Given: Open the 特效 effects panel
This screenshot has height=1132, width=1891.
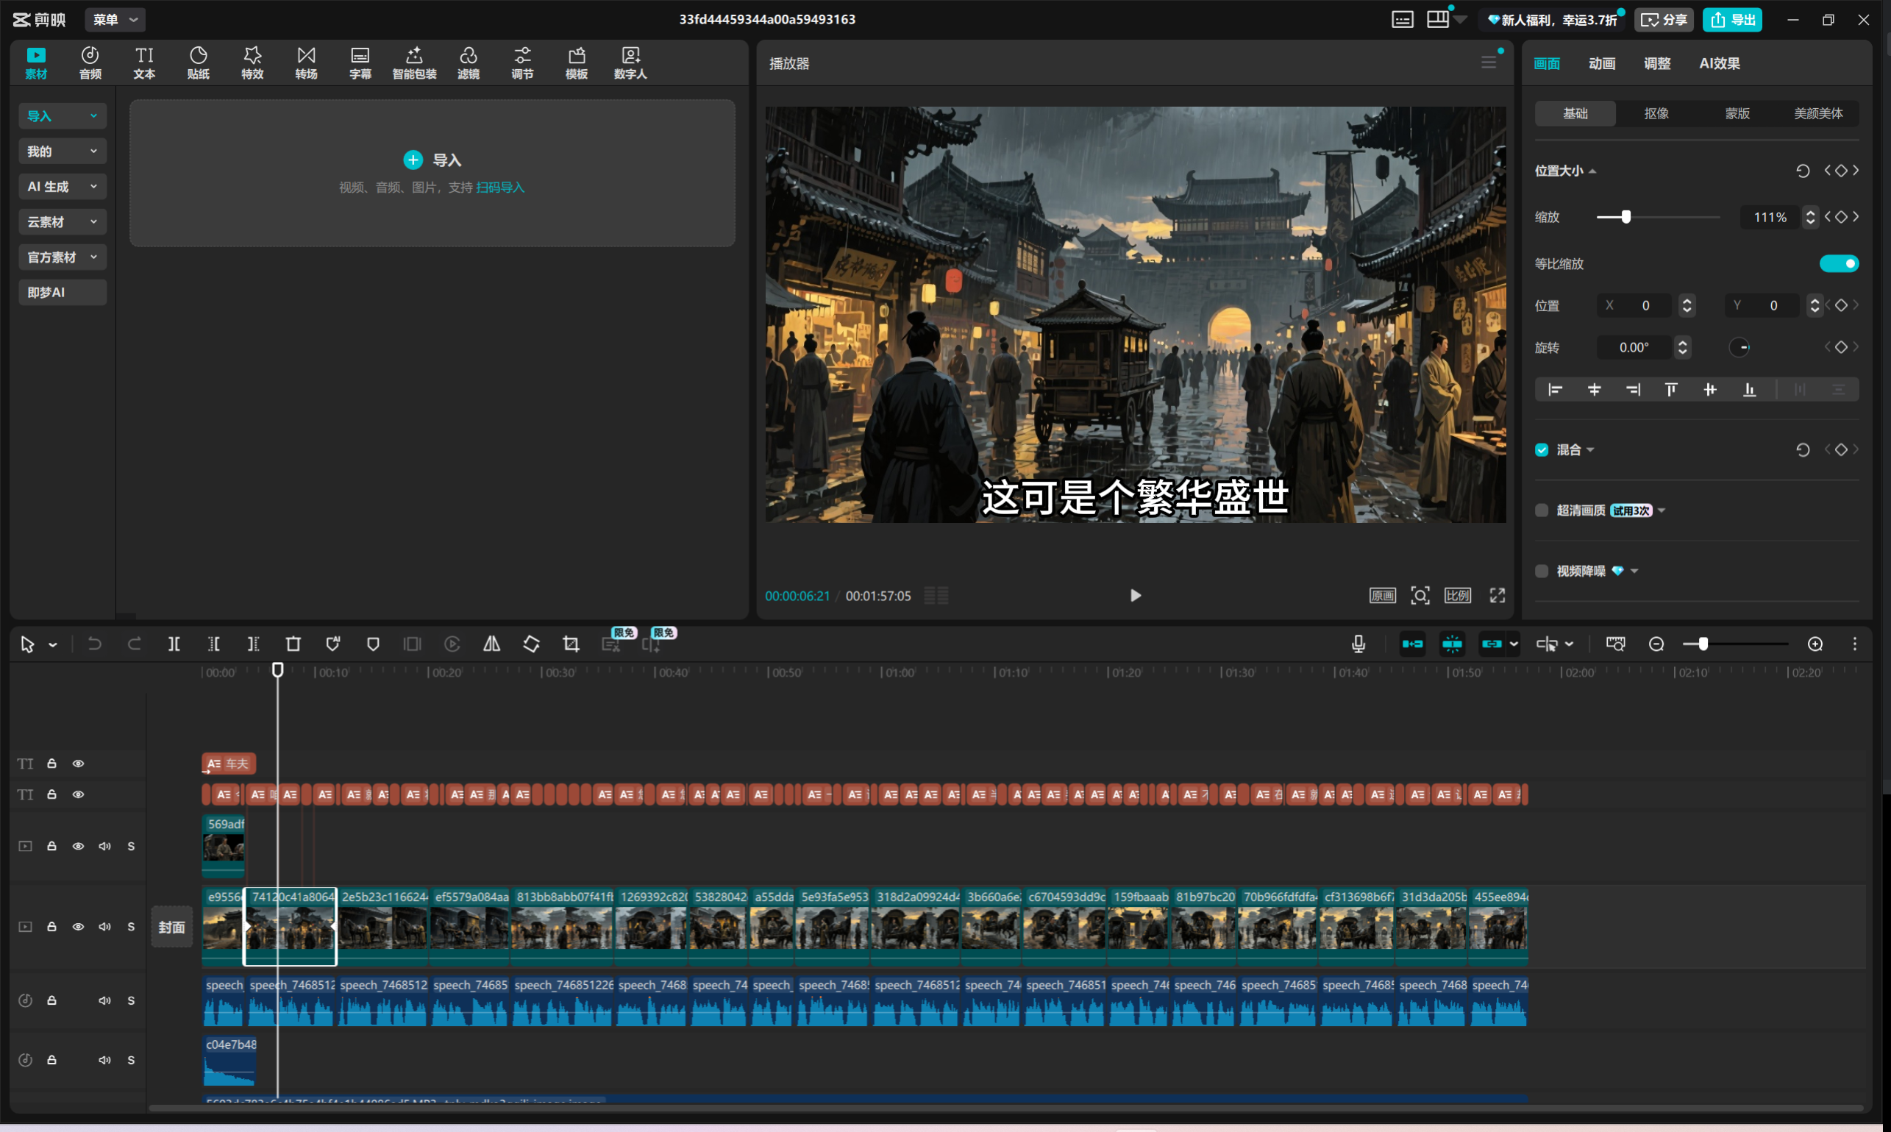Looking at the screenshot, I should coord(252,63).
